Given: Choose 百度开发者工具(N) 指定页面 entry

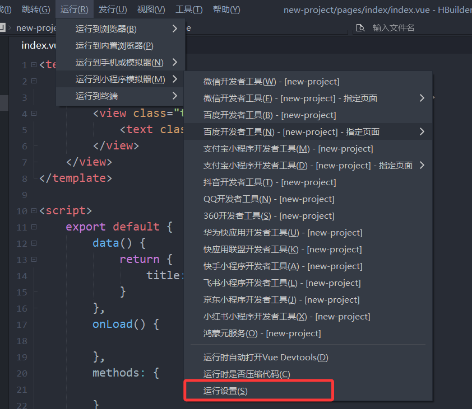Looking at the screenshot, I should coord(308,132).
